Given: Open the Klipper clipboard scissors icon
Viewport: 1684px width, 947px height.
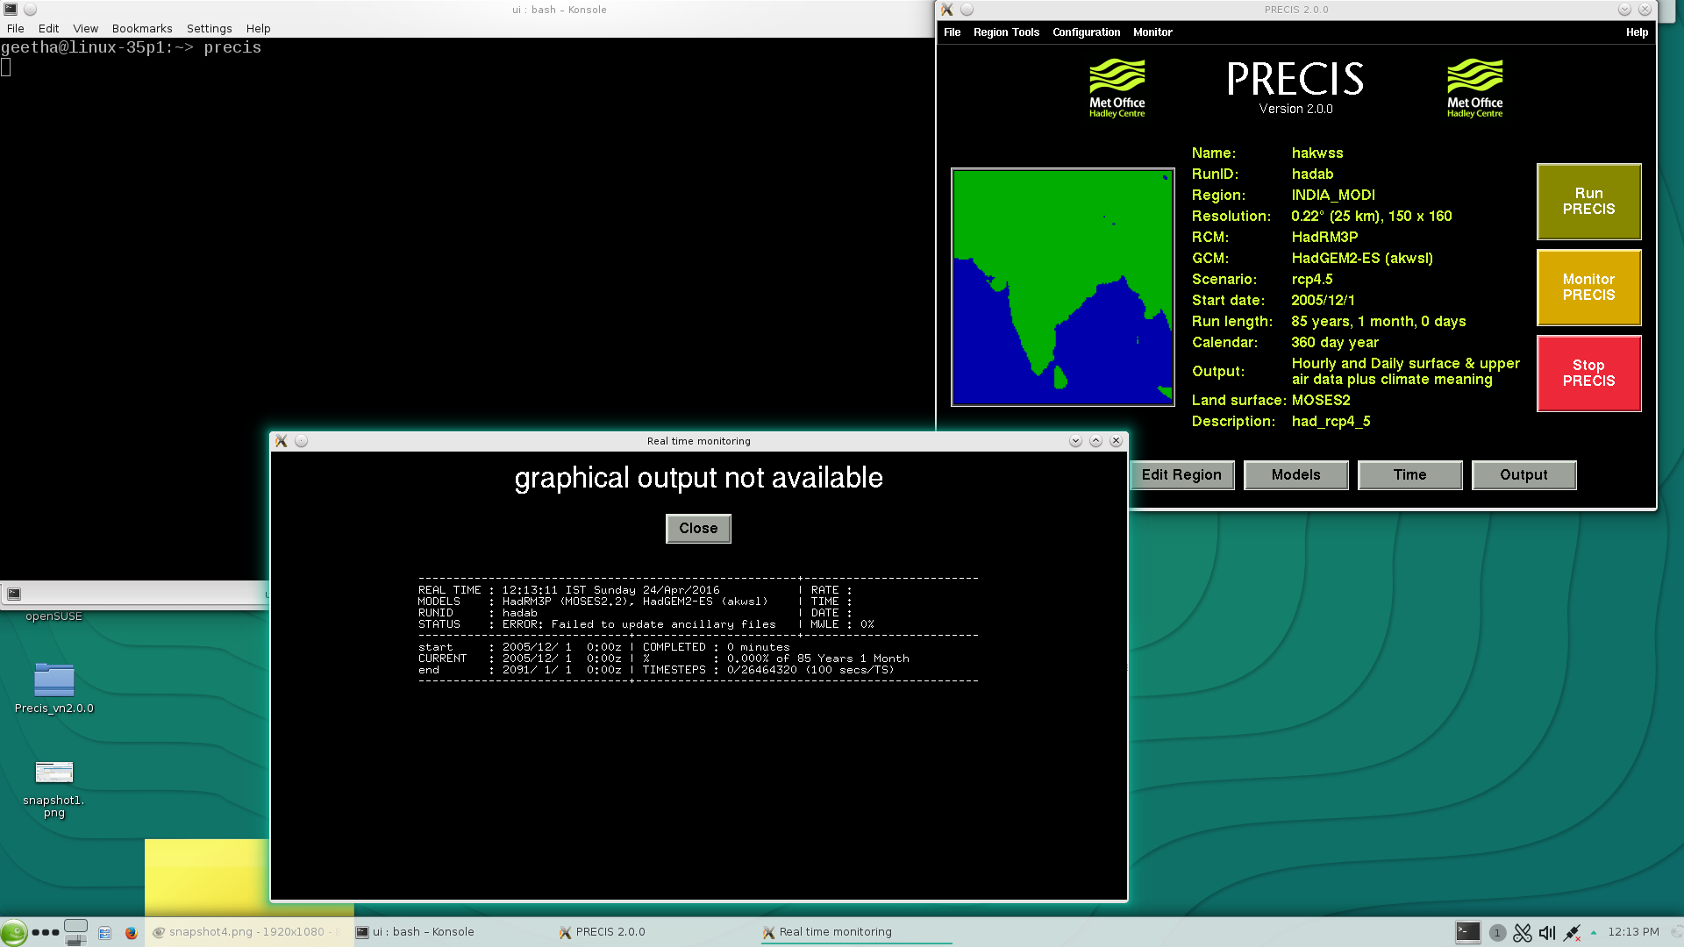Looking at the screenshot, I should tap(1523, 933).
